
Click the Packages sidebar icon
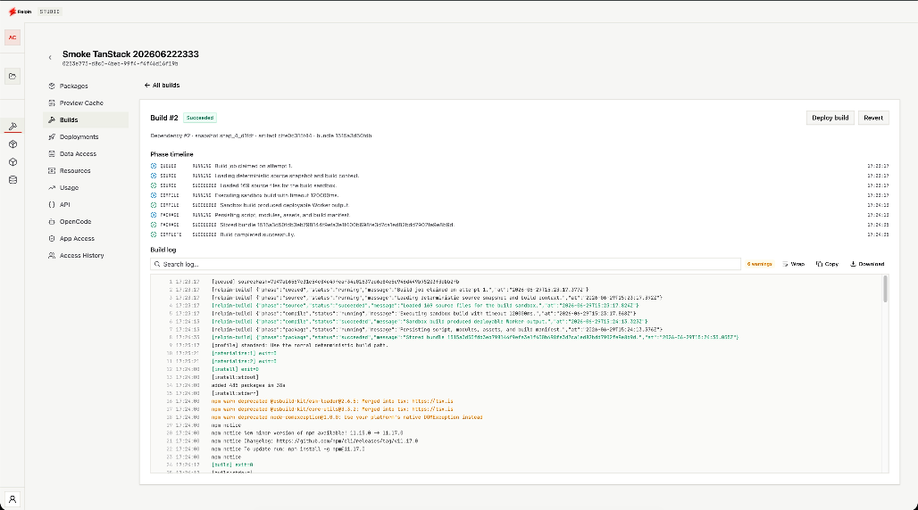coord(52,86)
